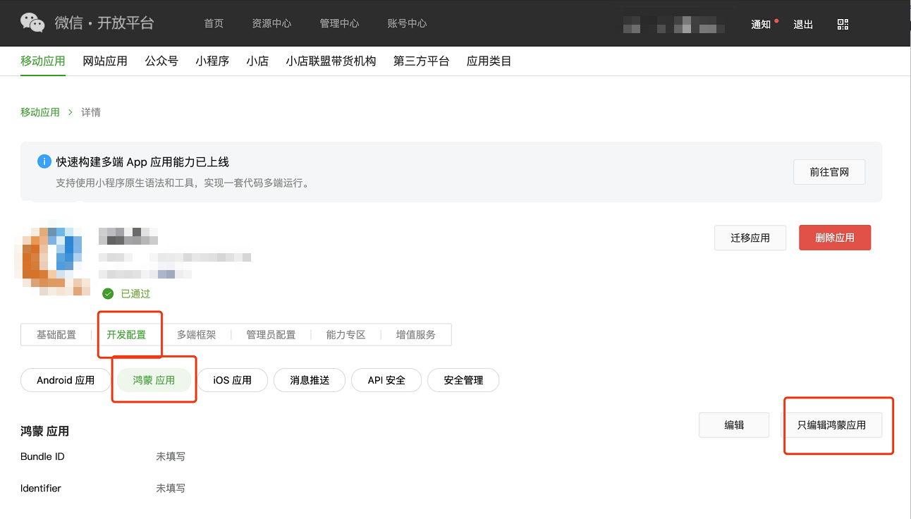Switch to 管理员配置 tab
Image resolution: width=911 pixels, height=519 pixels.
pyautogui.click(x=271, y=335)
